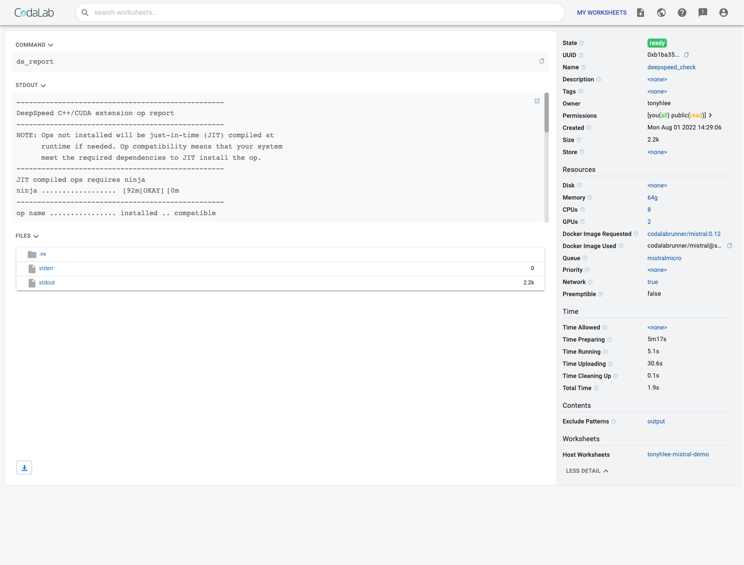Open the stdout file link

pos(47,283)
